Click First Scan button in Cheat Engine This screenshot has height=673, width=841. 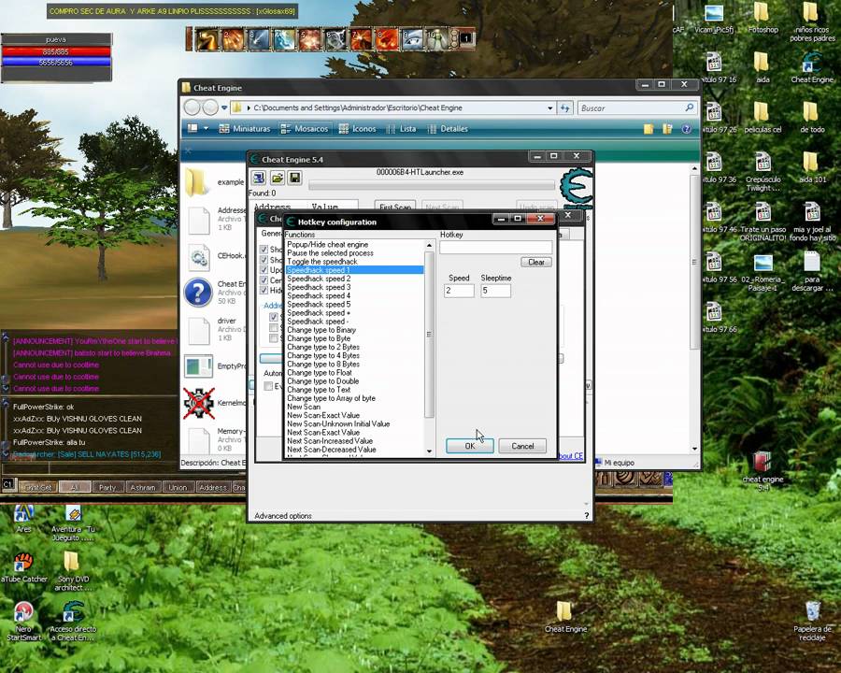pos(395,206)
